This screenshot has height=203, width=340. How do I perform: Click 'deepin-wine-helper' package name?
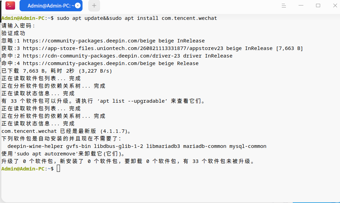click(35, 146)
